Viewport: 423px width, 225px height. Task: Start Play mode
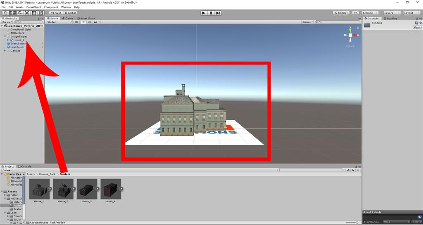[204, 13]
